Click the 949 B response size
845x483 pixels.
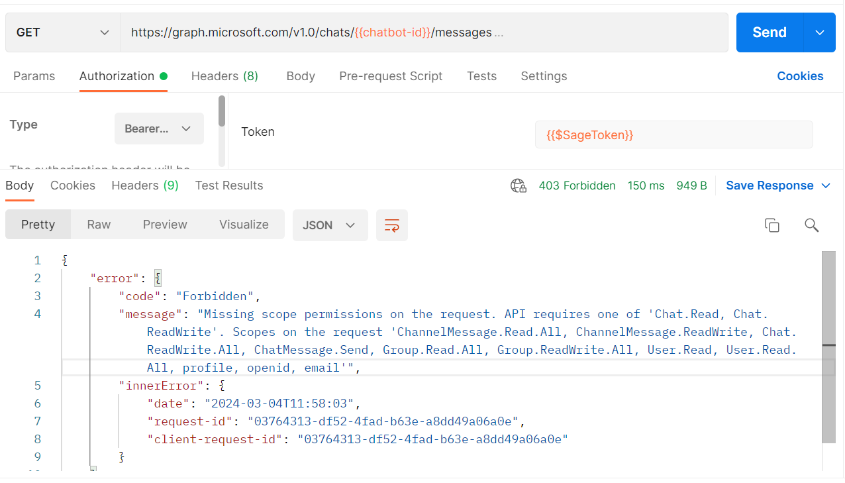[x=691, y=186]
